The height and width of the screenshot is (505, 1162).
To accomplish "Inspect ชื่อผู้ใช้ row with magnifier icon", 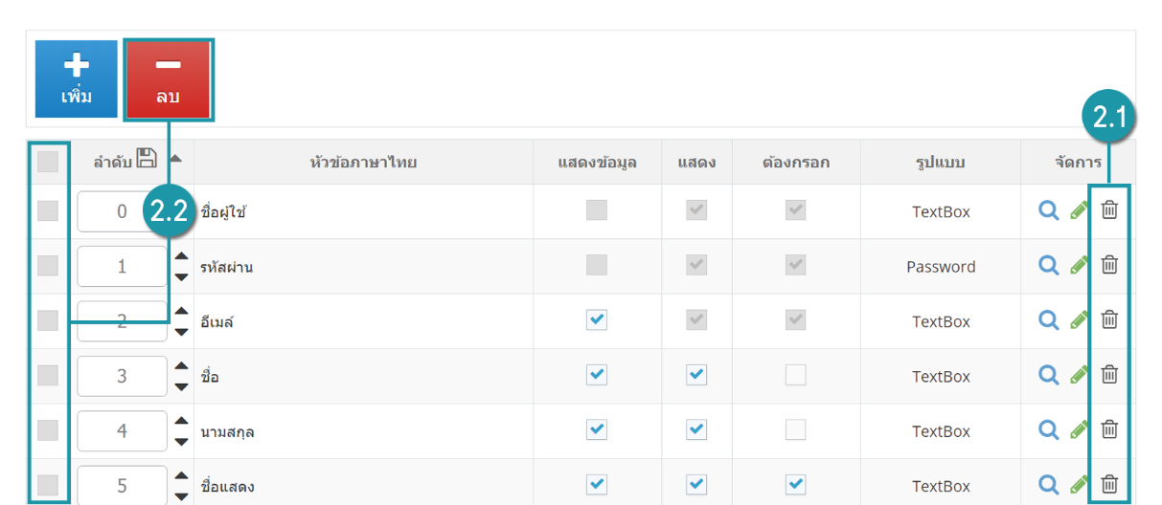I will tap(1049, 210).
